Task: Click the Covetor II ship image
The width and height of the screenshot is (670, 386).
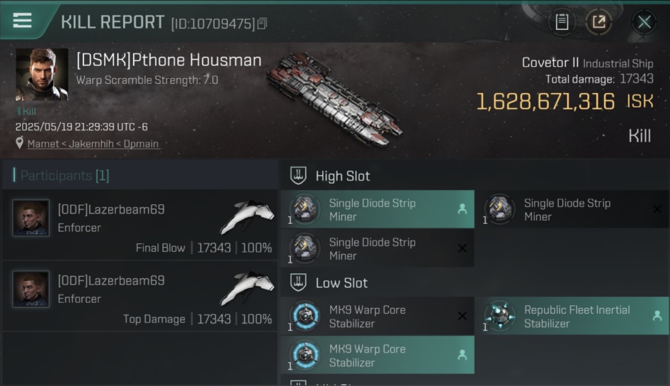Action: [x=334, y=98]
